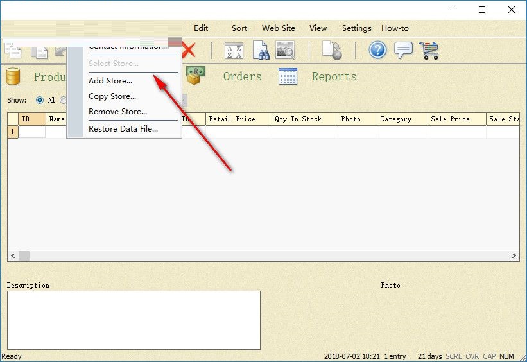Click the red X delete icon
Viewport: 527px width, 362px height.
pos(189,50)
